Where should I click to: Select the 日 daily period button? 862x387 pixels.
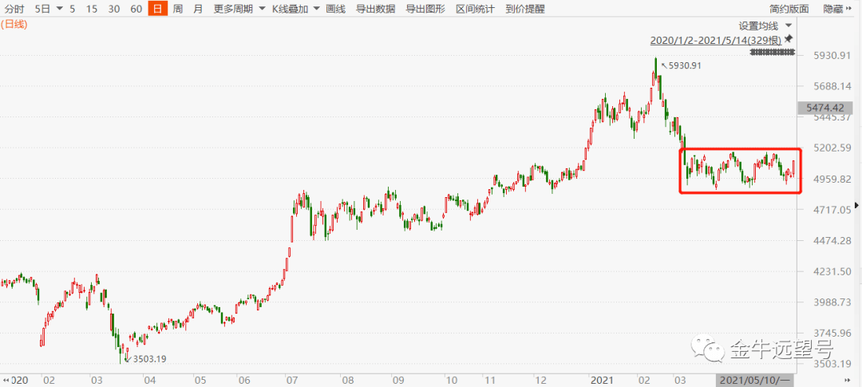[157, 9]
